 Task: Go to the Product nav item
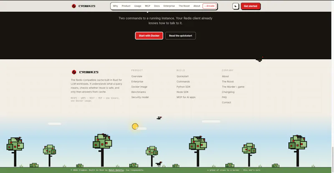coord(126,6)
